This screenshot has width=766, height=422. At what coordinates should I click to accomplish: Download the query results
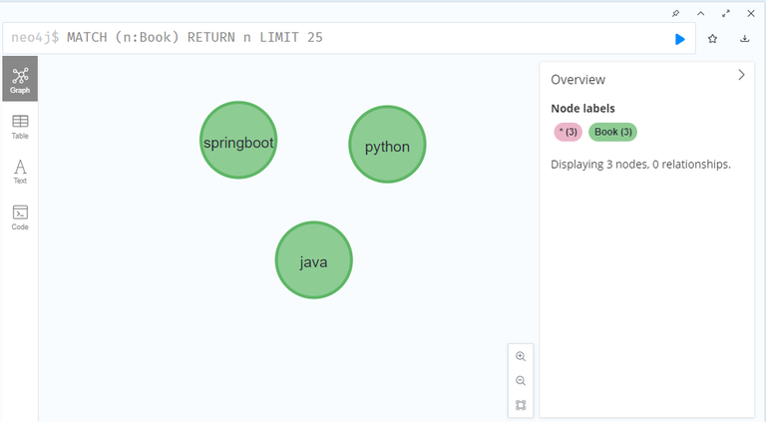click(x=745, y=39)
